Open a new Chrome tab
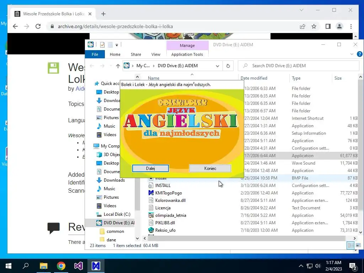The image size is (364, 273). [x=103, y=14]
